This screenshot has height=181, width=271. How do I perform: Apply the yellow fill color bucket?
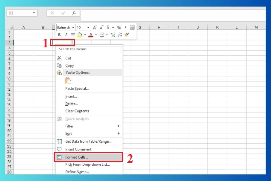(80, 35)
